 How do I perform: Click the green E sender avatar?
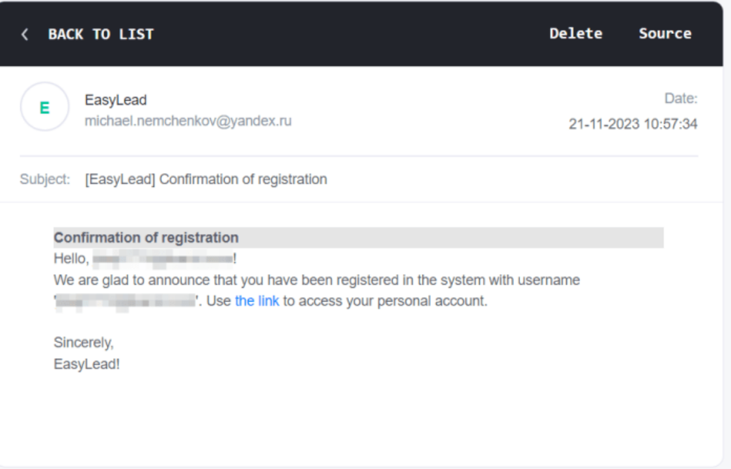coord(45,107)
